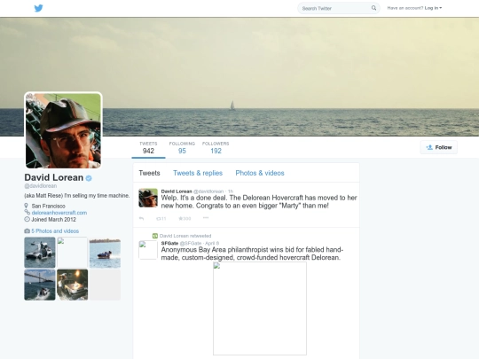The image size is (479, 359).
Task: Open the Followers count 192
Action: tap(216, 147)
